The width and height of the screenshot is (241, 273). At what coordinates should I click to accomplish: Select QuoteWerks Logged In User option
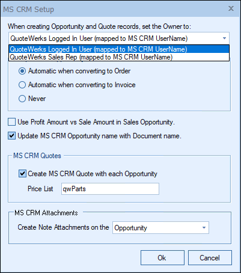click(119, 49)
